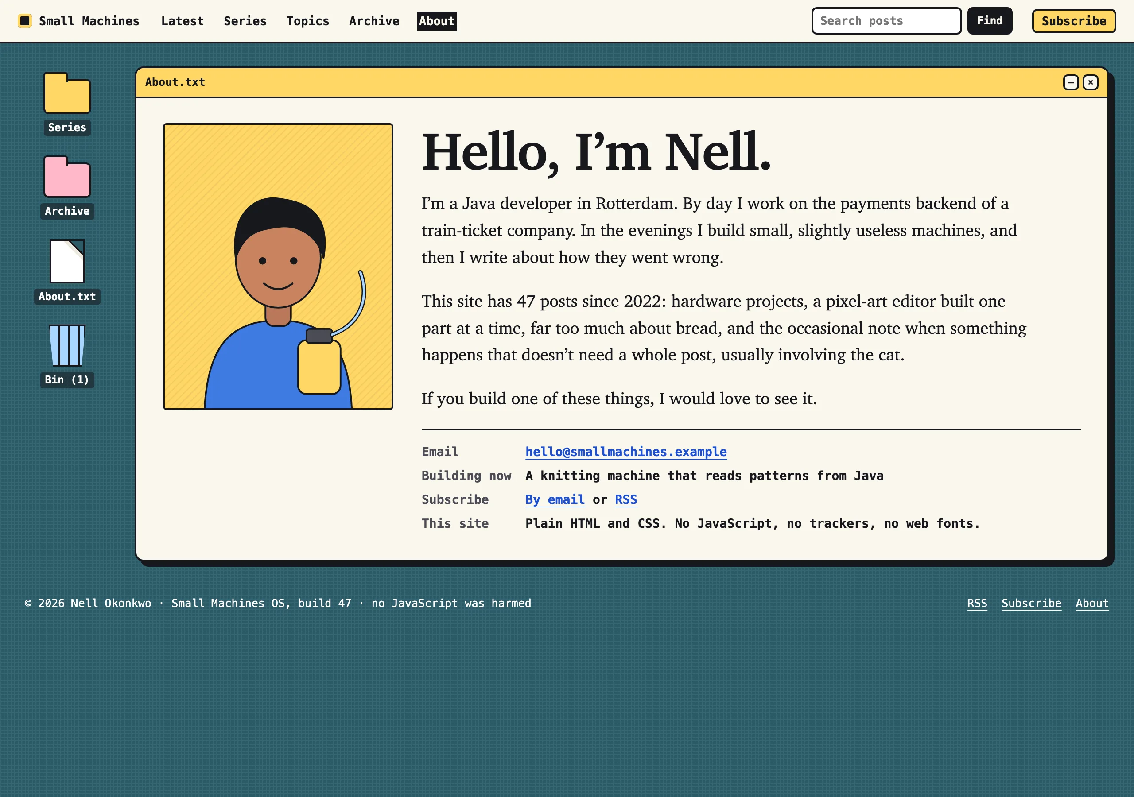Go to the Latest nav item

tap(182, 21)
